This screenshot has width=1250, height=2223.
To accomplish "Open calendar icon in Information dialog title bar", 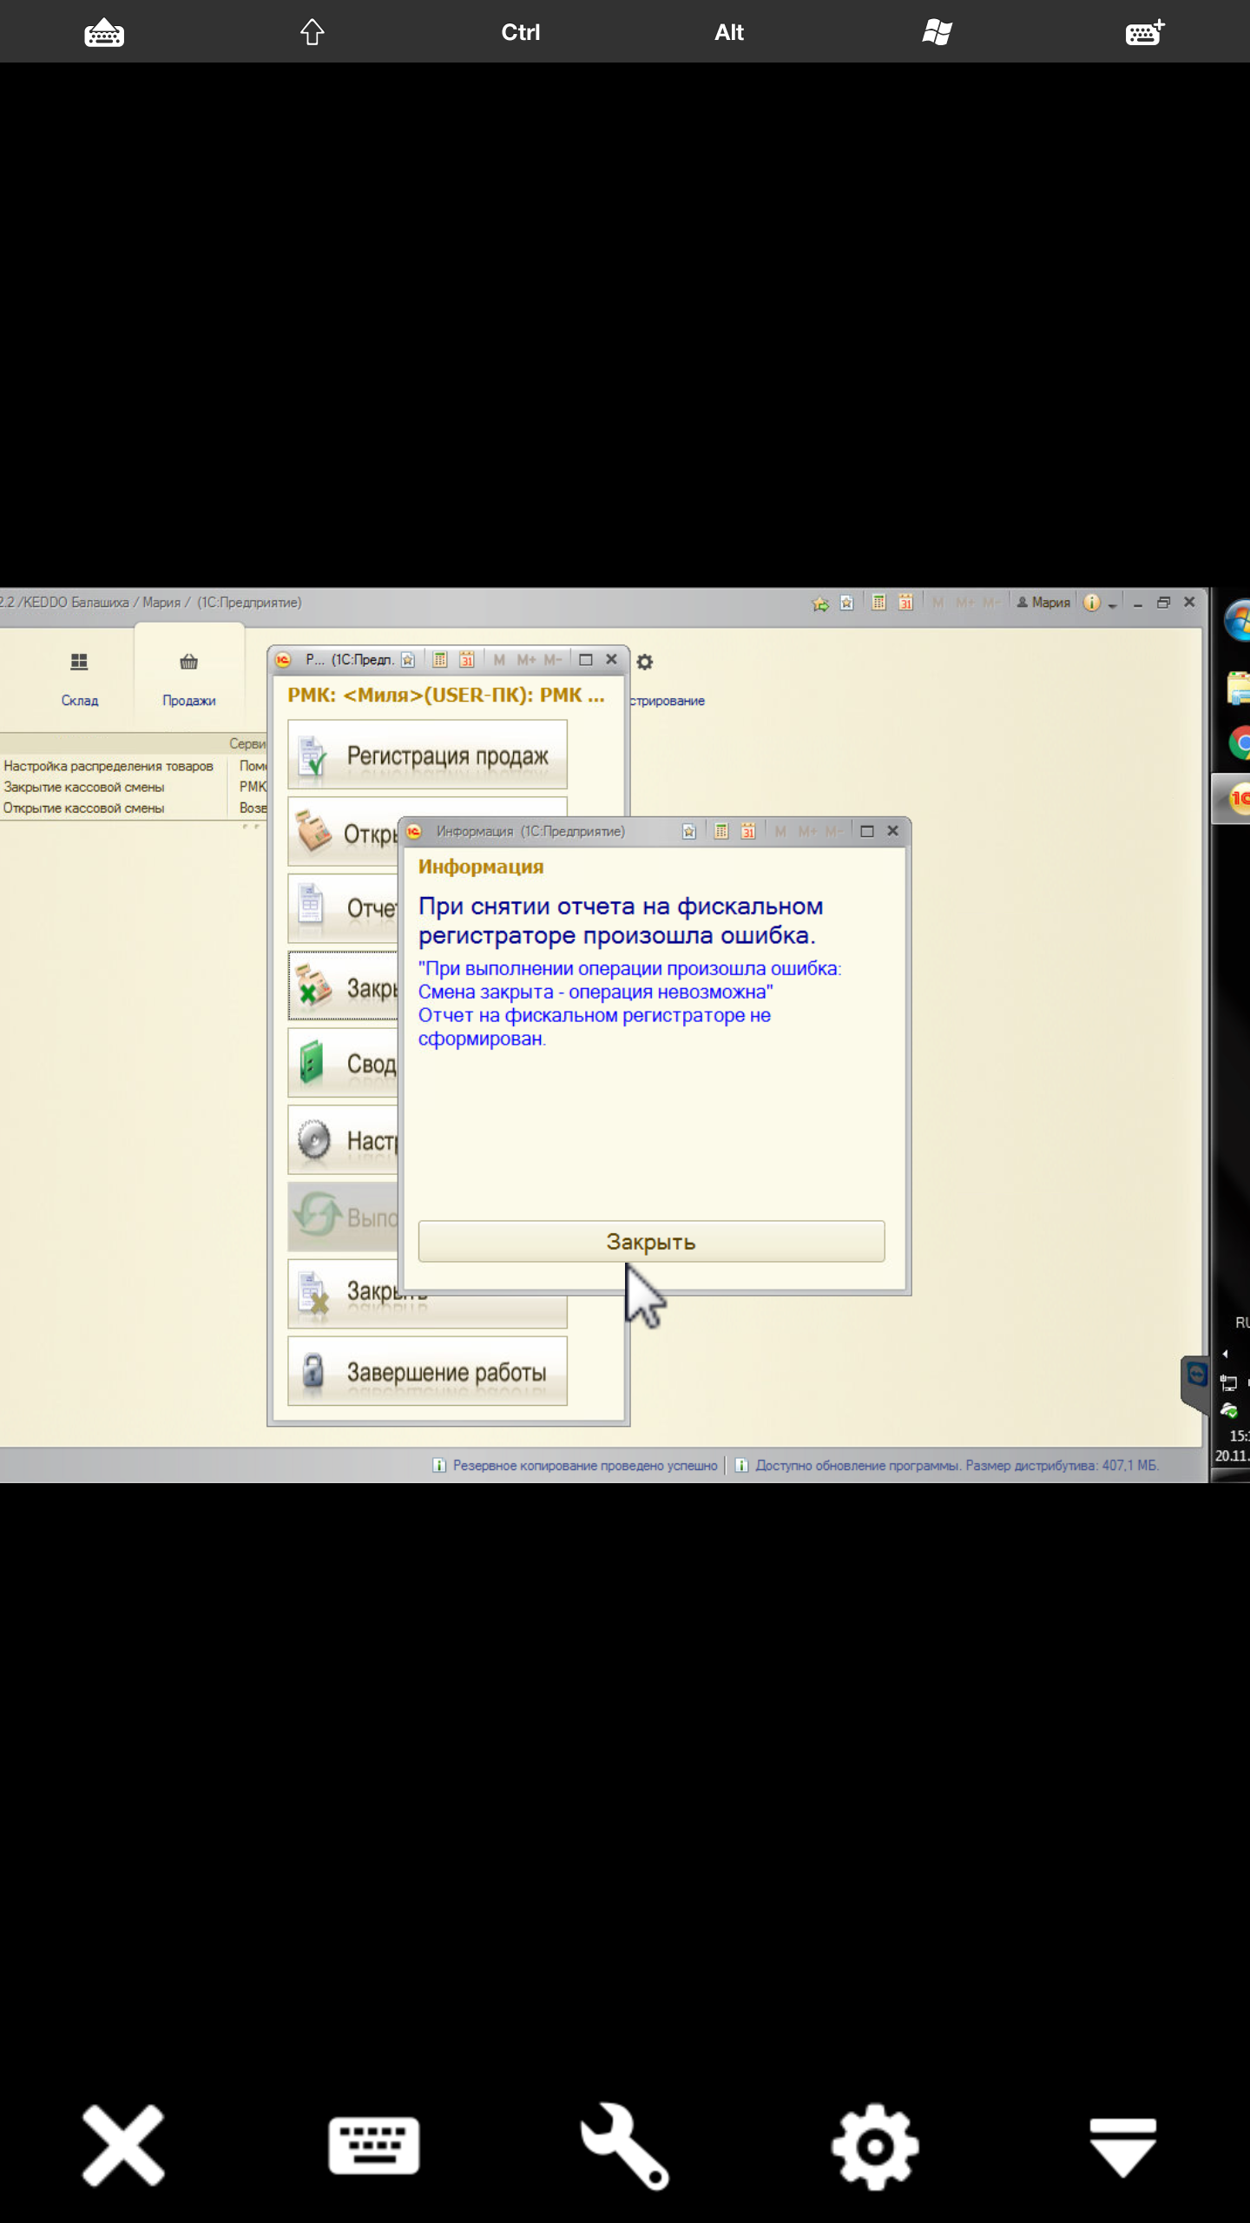I will [748, 831].
